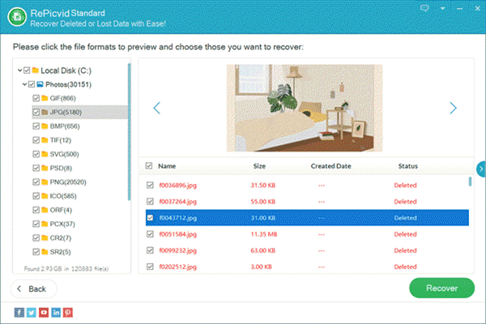Select the PSD(8) format entry

61,168
